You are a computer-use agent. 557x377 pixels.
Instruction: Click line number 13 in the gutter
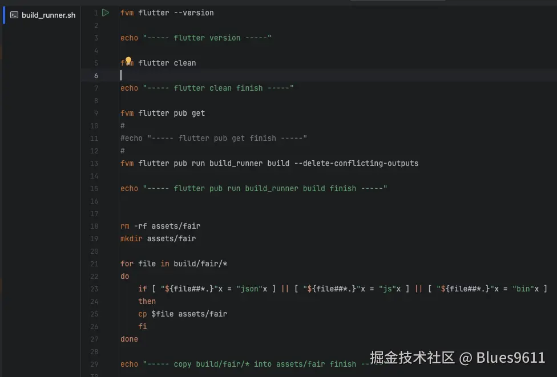(94, 163)
